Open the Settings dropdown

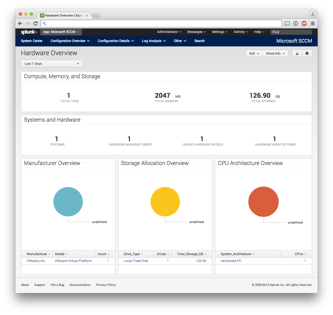point(220,32)
